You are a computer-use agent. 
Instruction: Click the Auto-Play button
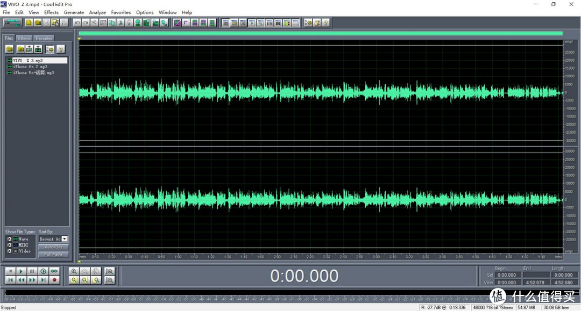coord(53,247)
